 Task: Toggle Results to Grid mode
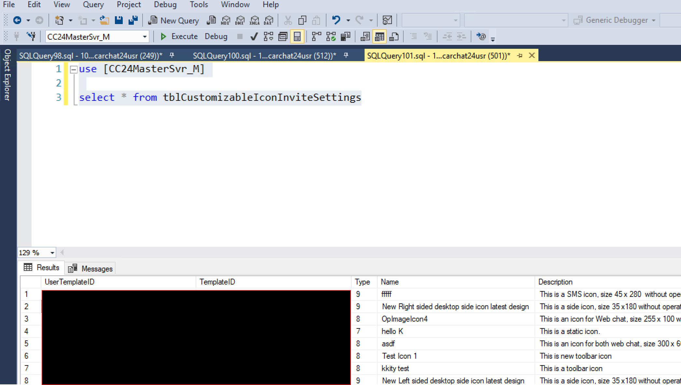click(379, 36)
